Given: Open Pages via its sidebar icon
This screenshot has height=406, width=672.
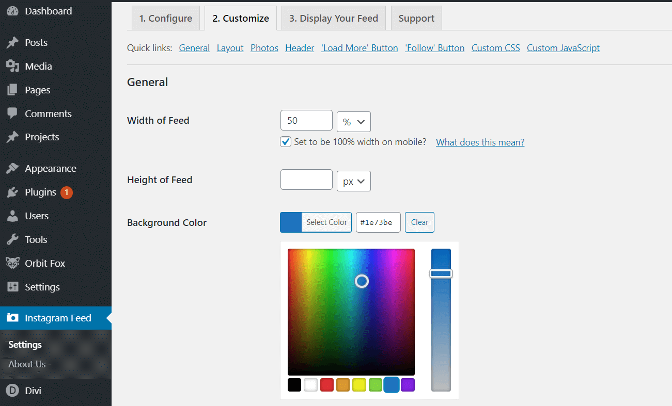Looking at the screenshot, I should click(12, 90).
